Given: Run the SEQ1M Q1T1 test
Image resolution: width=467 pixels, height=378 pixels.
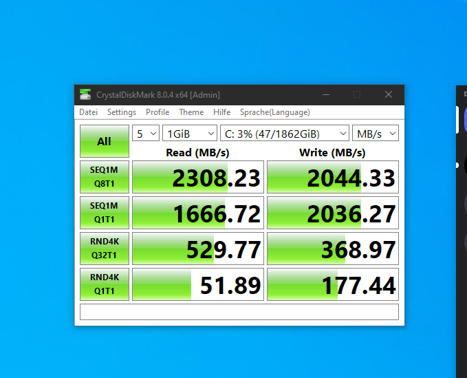Looking at the screenshot, I should (x=105, y=213).
